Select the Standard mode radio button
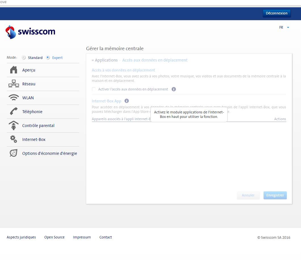Screen dimensions: 301x260 pos(24,58)
